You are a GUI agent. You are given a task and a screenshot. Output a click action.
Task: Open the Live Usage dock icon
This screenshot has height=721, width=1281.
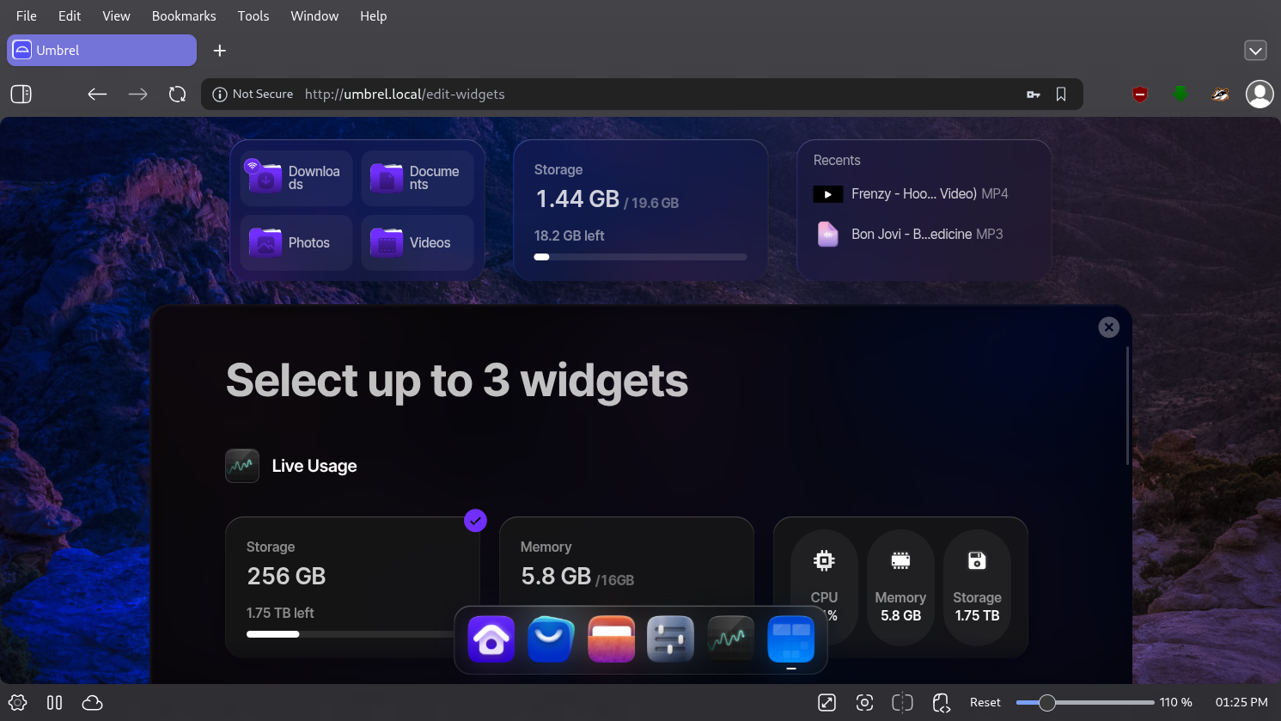pos(730,639)
